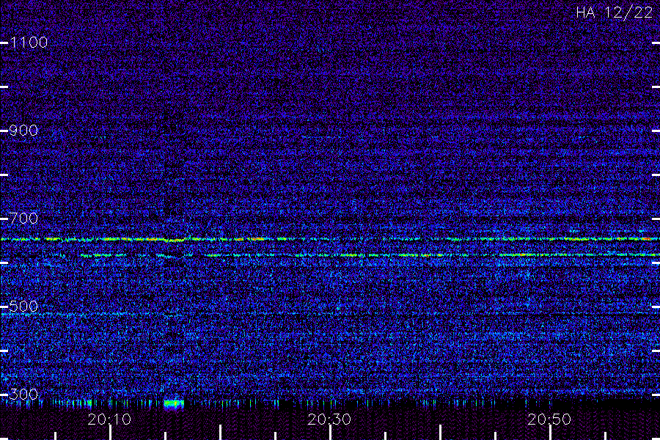Click the 500 frequency axis label
Viewport: 660px width, 440px height.
(x=23, y=307)
